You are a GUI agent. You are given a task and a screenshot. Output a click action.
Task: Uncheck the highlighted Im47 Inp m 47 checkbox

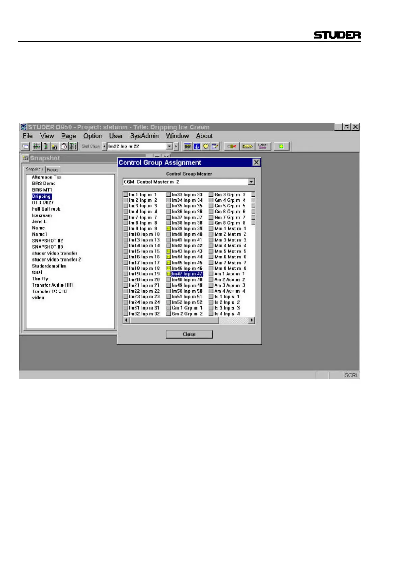169,274
